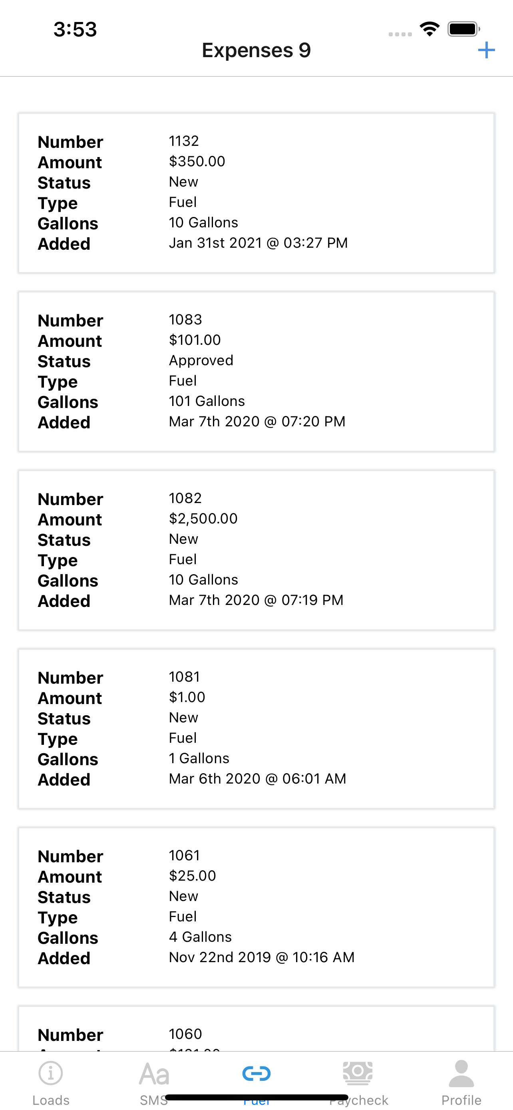513x1110 pixels.
Task: Open the Loads info icon
Action: pos(51,1073)
